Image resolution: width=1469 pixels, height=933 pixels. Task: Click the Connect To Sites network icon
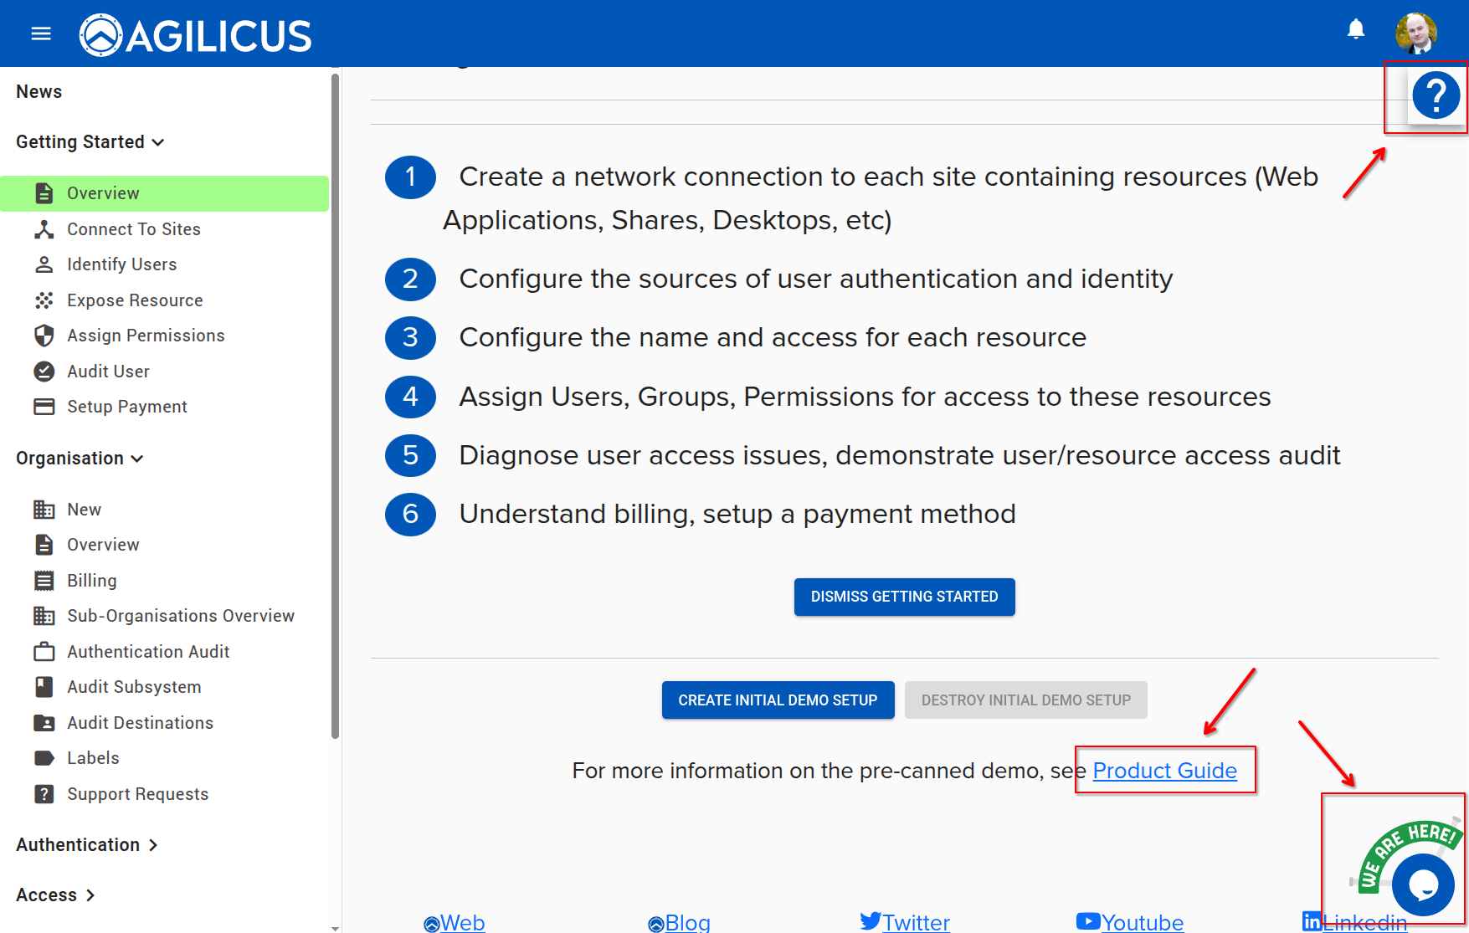tap(44, 229)
